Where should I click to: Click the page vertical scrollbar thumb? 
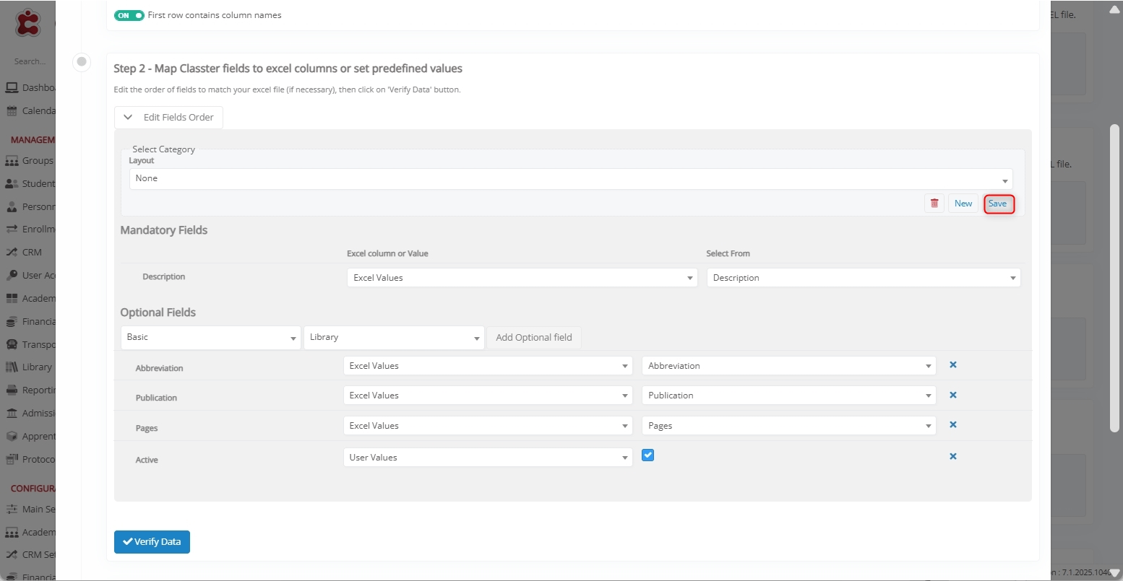[1114, 278]
